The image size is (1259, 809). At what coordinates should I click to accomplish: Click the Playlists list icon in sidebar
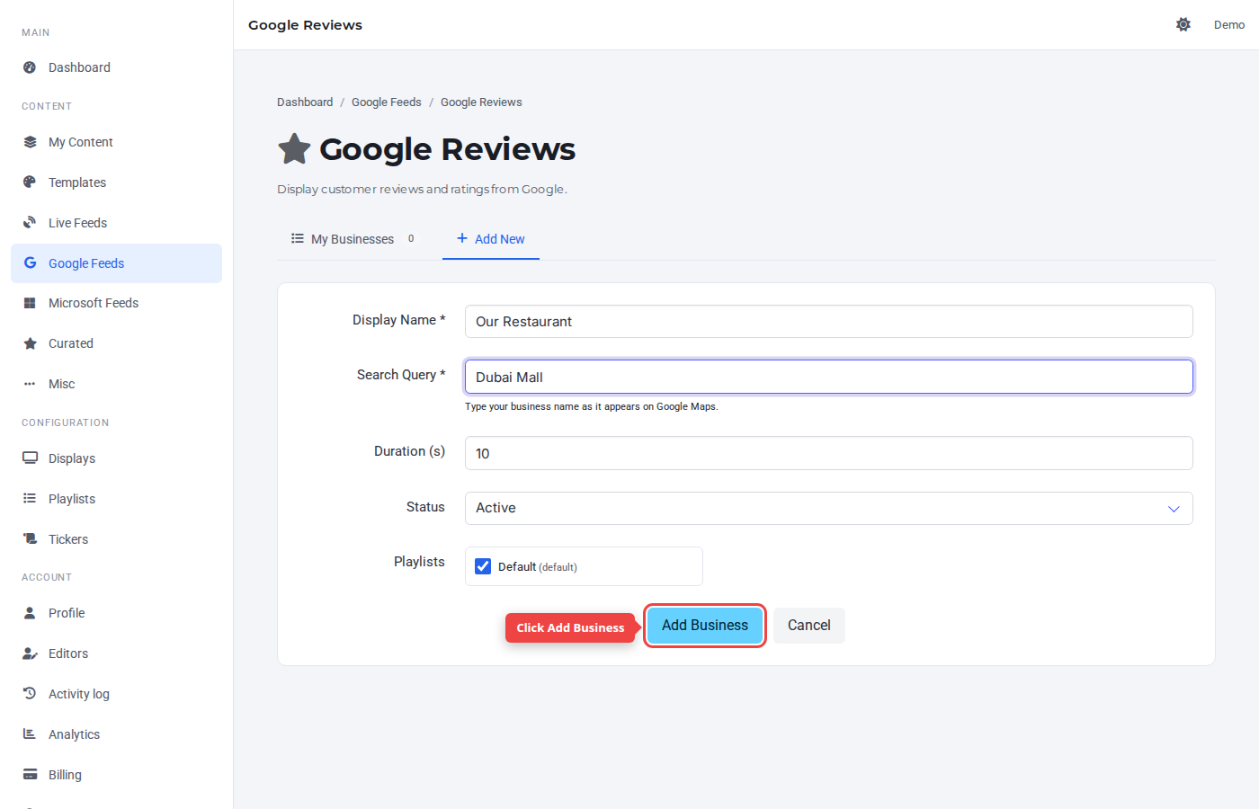[x=30, y=499]
